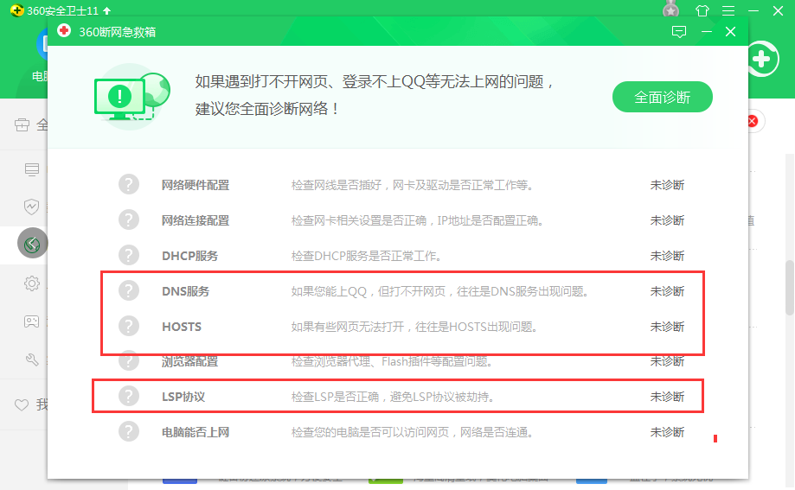This screenshot has height=490, width=795.
Task: Open feedback icon in 360断网急救箱 title bar
Action: 679,32
